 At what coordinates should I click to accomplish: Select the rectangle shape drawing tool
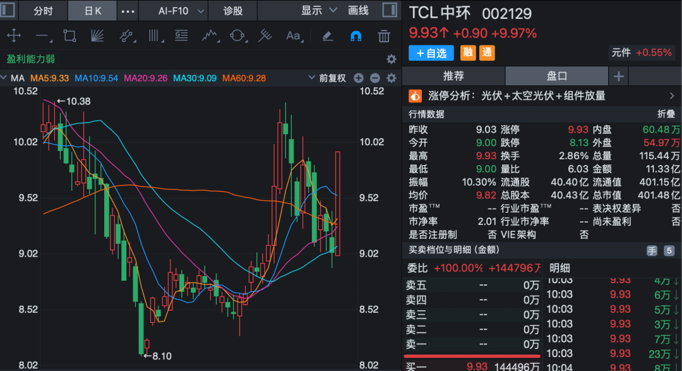[69, 35]
